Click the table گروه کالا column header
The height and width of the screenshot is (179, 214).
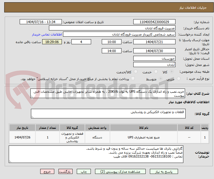click(x=72, y=128)
